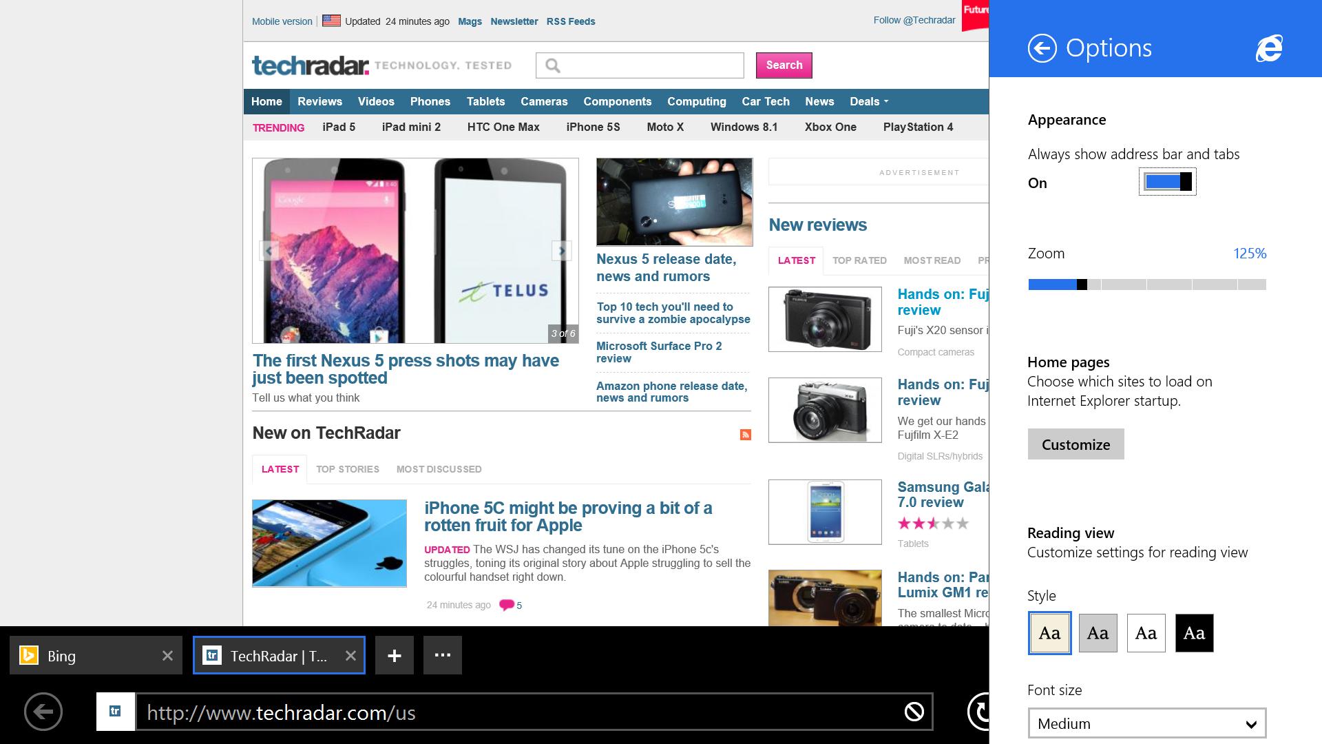Click the RSS feed icon on New on TechRadar

tap(746, 434)
